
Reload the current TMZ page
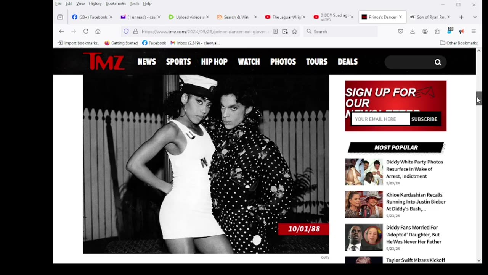[x=86, y=31]
